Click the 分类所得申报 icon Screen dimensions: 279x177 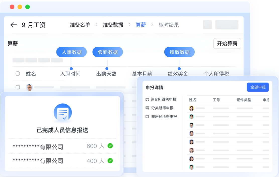(x=147, y=108)
